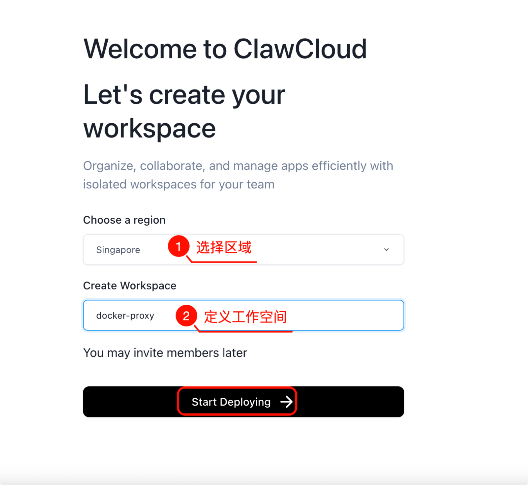Click the arrow icon on Start Deploying
The image size is (528, 485).
tap(286, 402)
